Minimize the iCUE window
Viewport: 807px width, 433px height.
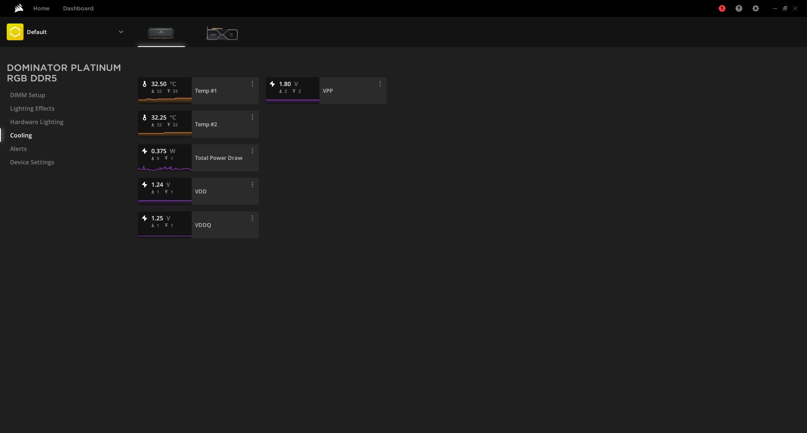(x=775, y=8)
